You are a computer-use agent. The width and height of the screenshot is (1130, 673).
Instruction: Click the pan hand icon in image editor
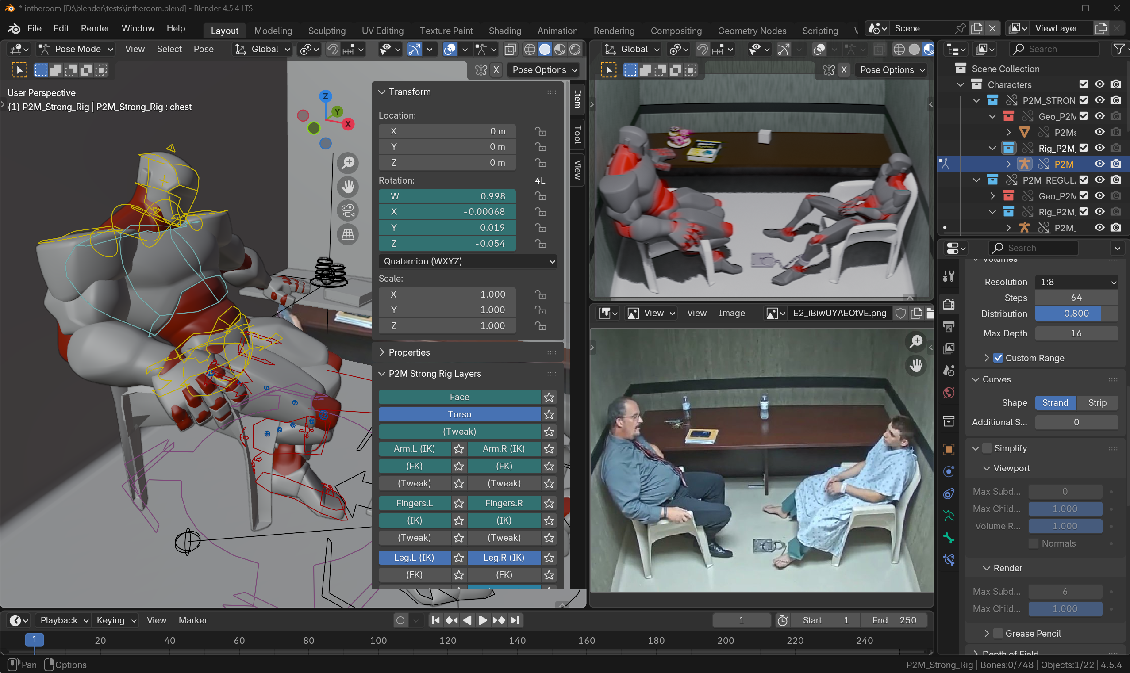click(916, 366)
